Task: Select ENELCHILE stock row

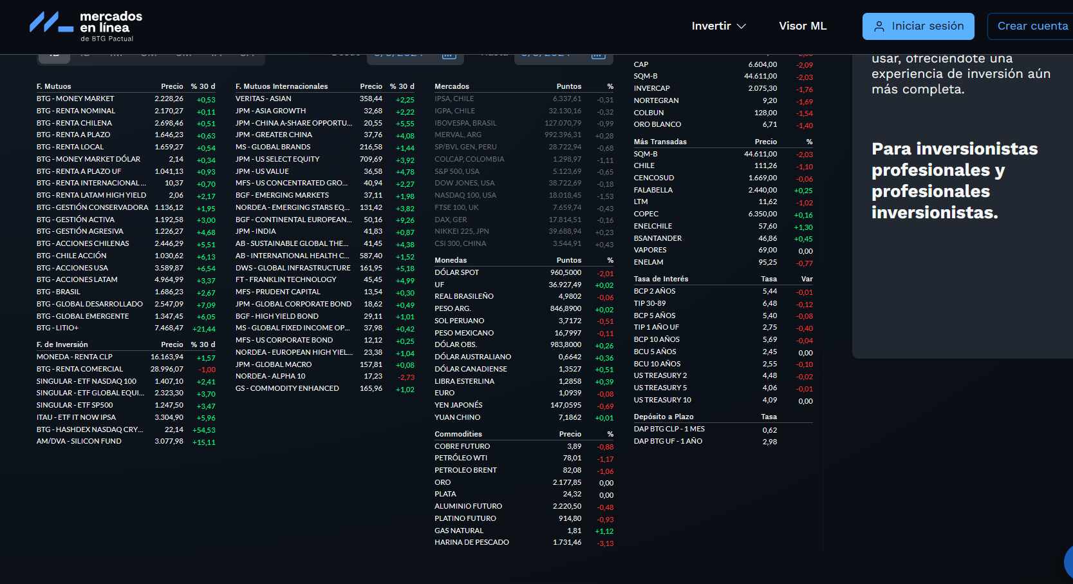Action: 723,226
